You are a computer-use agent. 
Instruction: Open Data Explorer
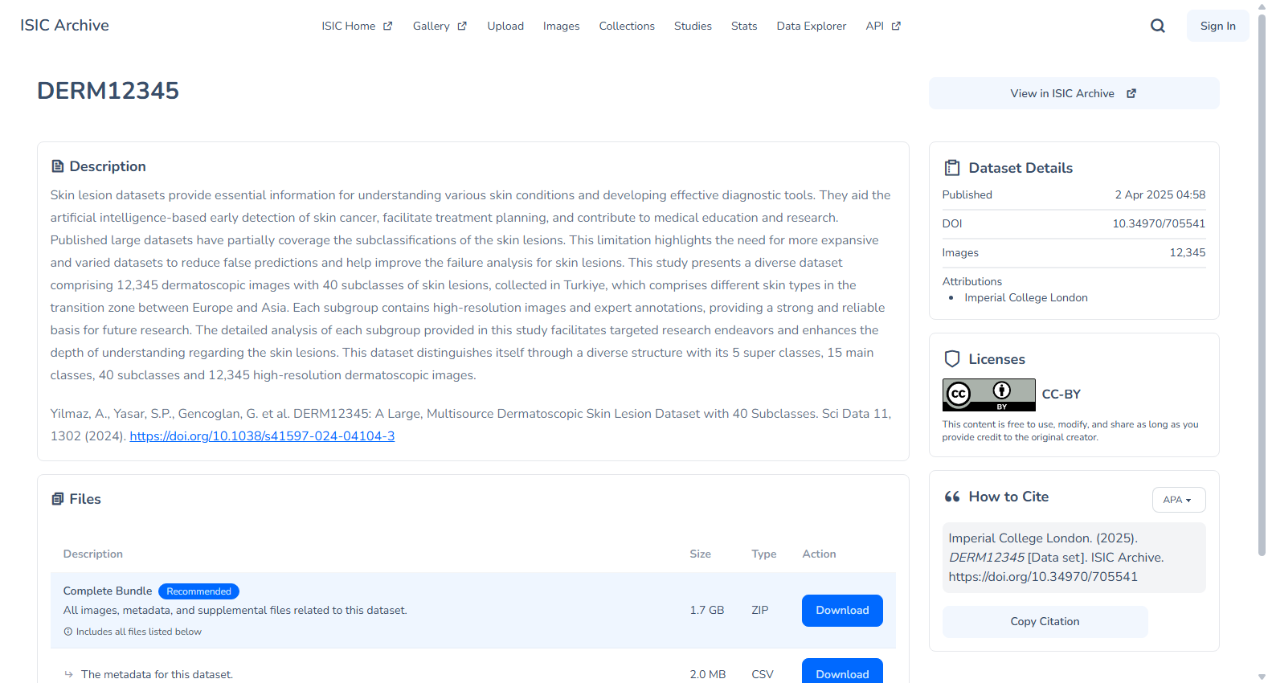point(812,26)
